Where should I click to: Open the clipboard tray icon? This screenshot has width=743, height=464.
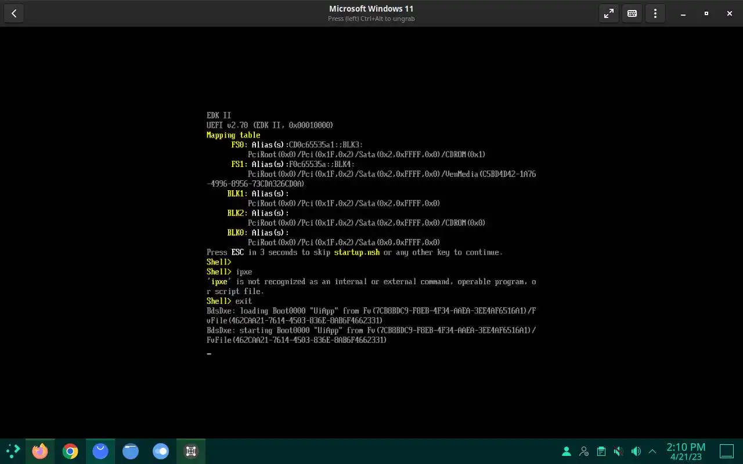point(601,451)
